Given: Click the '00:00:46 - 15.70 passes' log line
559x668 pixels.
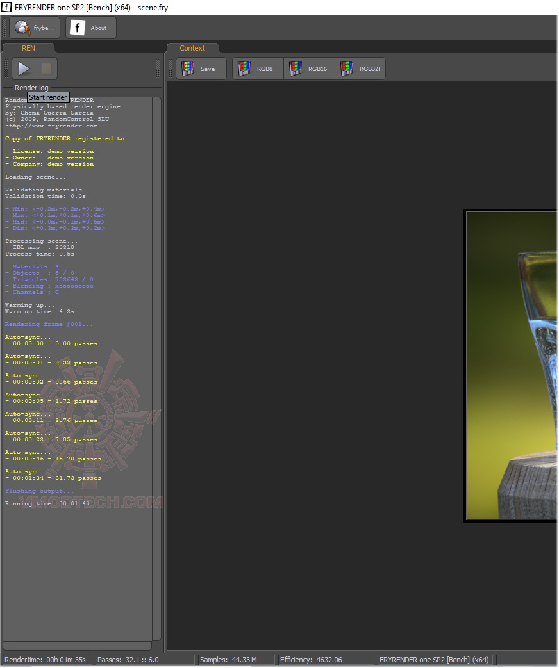Looking at the screenshot, I should point(53,459).
